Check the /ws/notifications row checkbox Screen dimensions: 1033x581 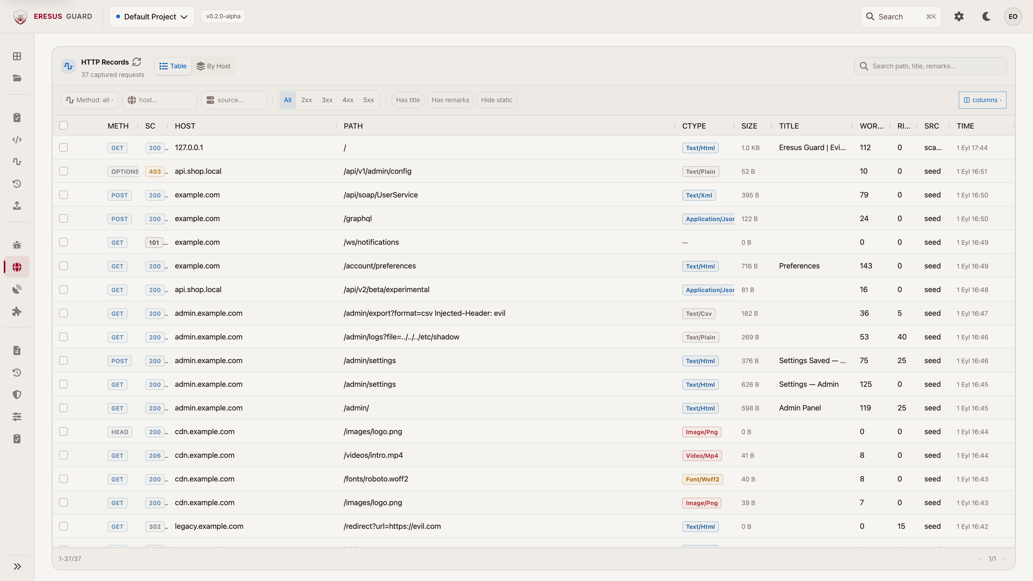pyautogui.click(x=63, y=242)
